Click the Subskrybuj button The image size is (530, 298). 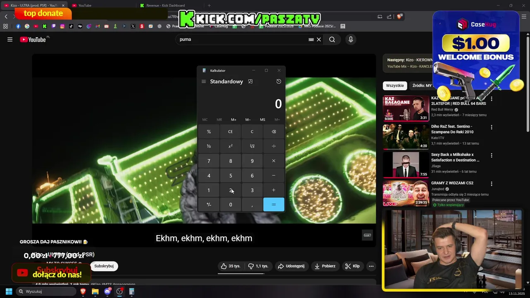104,266
